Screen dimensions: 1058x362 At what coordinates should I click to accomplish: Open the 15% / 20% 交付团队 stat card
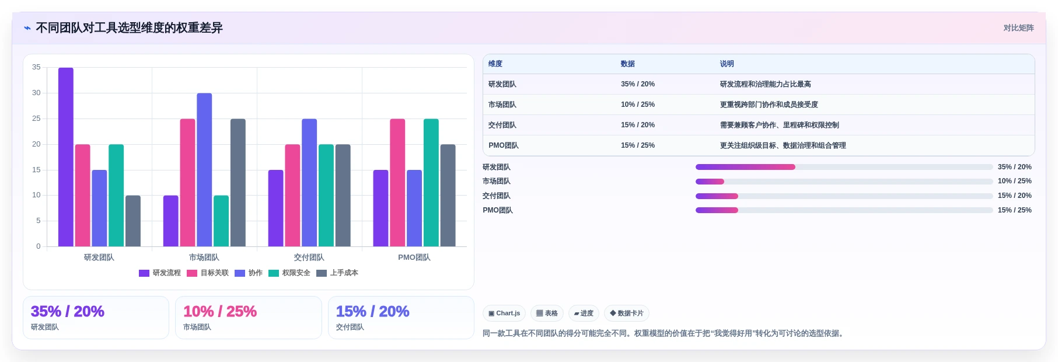401,318
